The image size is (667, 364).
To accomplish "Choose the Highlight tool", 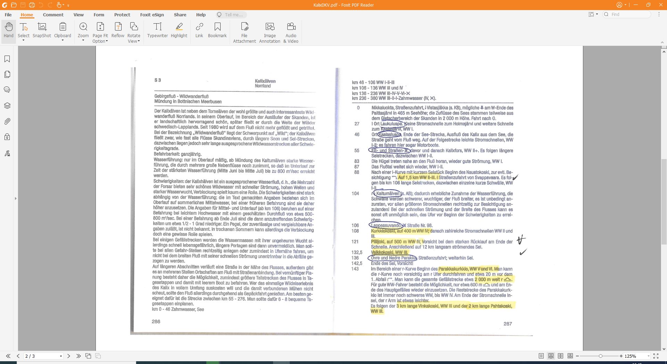I will tap(179, 30).
